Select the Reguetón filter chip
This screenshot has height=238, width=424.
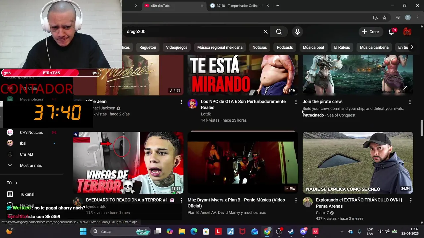coord(148,47)
